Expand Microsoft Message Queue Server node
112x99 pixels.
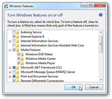pos(10,72)
